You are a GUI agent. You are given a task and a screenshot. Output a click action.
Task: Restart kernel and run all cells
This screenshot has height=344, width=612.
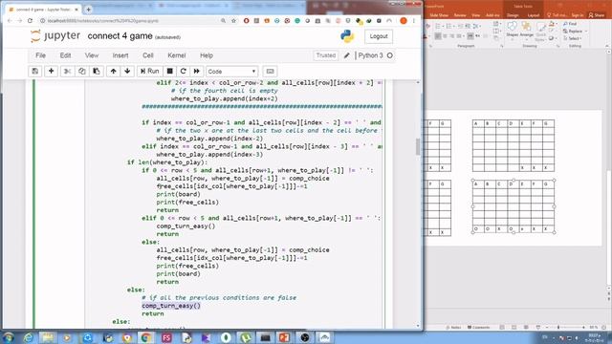[x=197, y=72]
